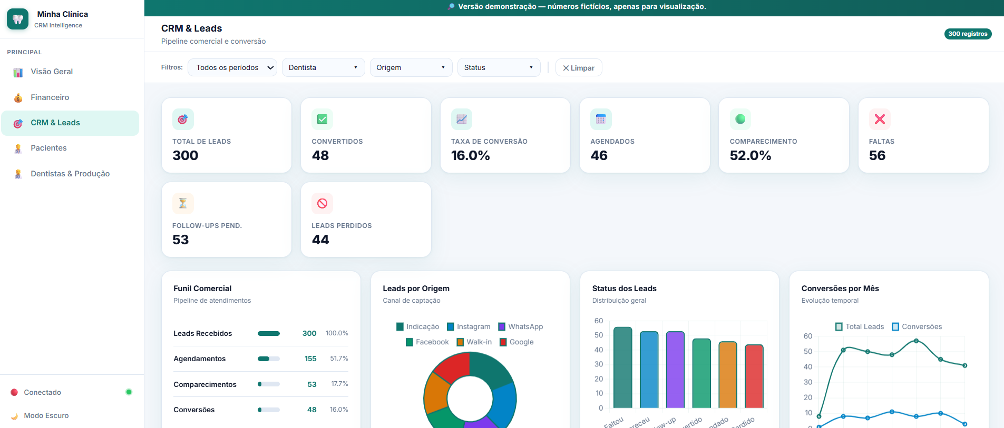Click the Convertidos value 48

click(320, 155)
